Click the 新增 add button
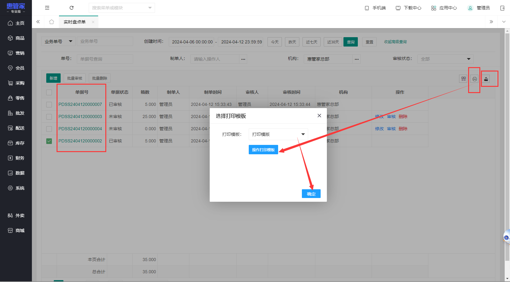Viewport: 510px width, 282px height. [x=53, y=78]
